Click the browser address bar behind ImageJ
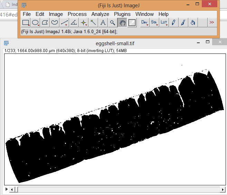Image resolution: width=227 pixels, height=195 pixels. click(x=9, y=14)
